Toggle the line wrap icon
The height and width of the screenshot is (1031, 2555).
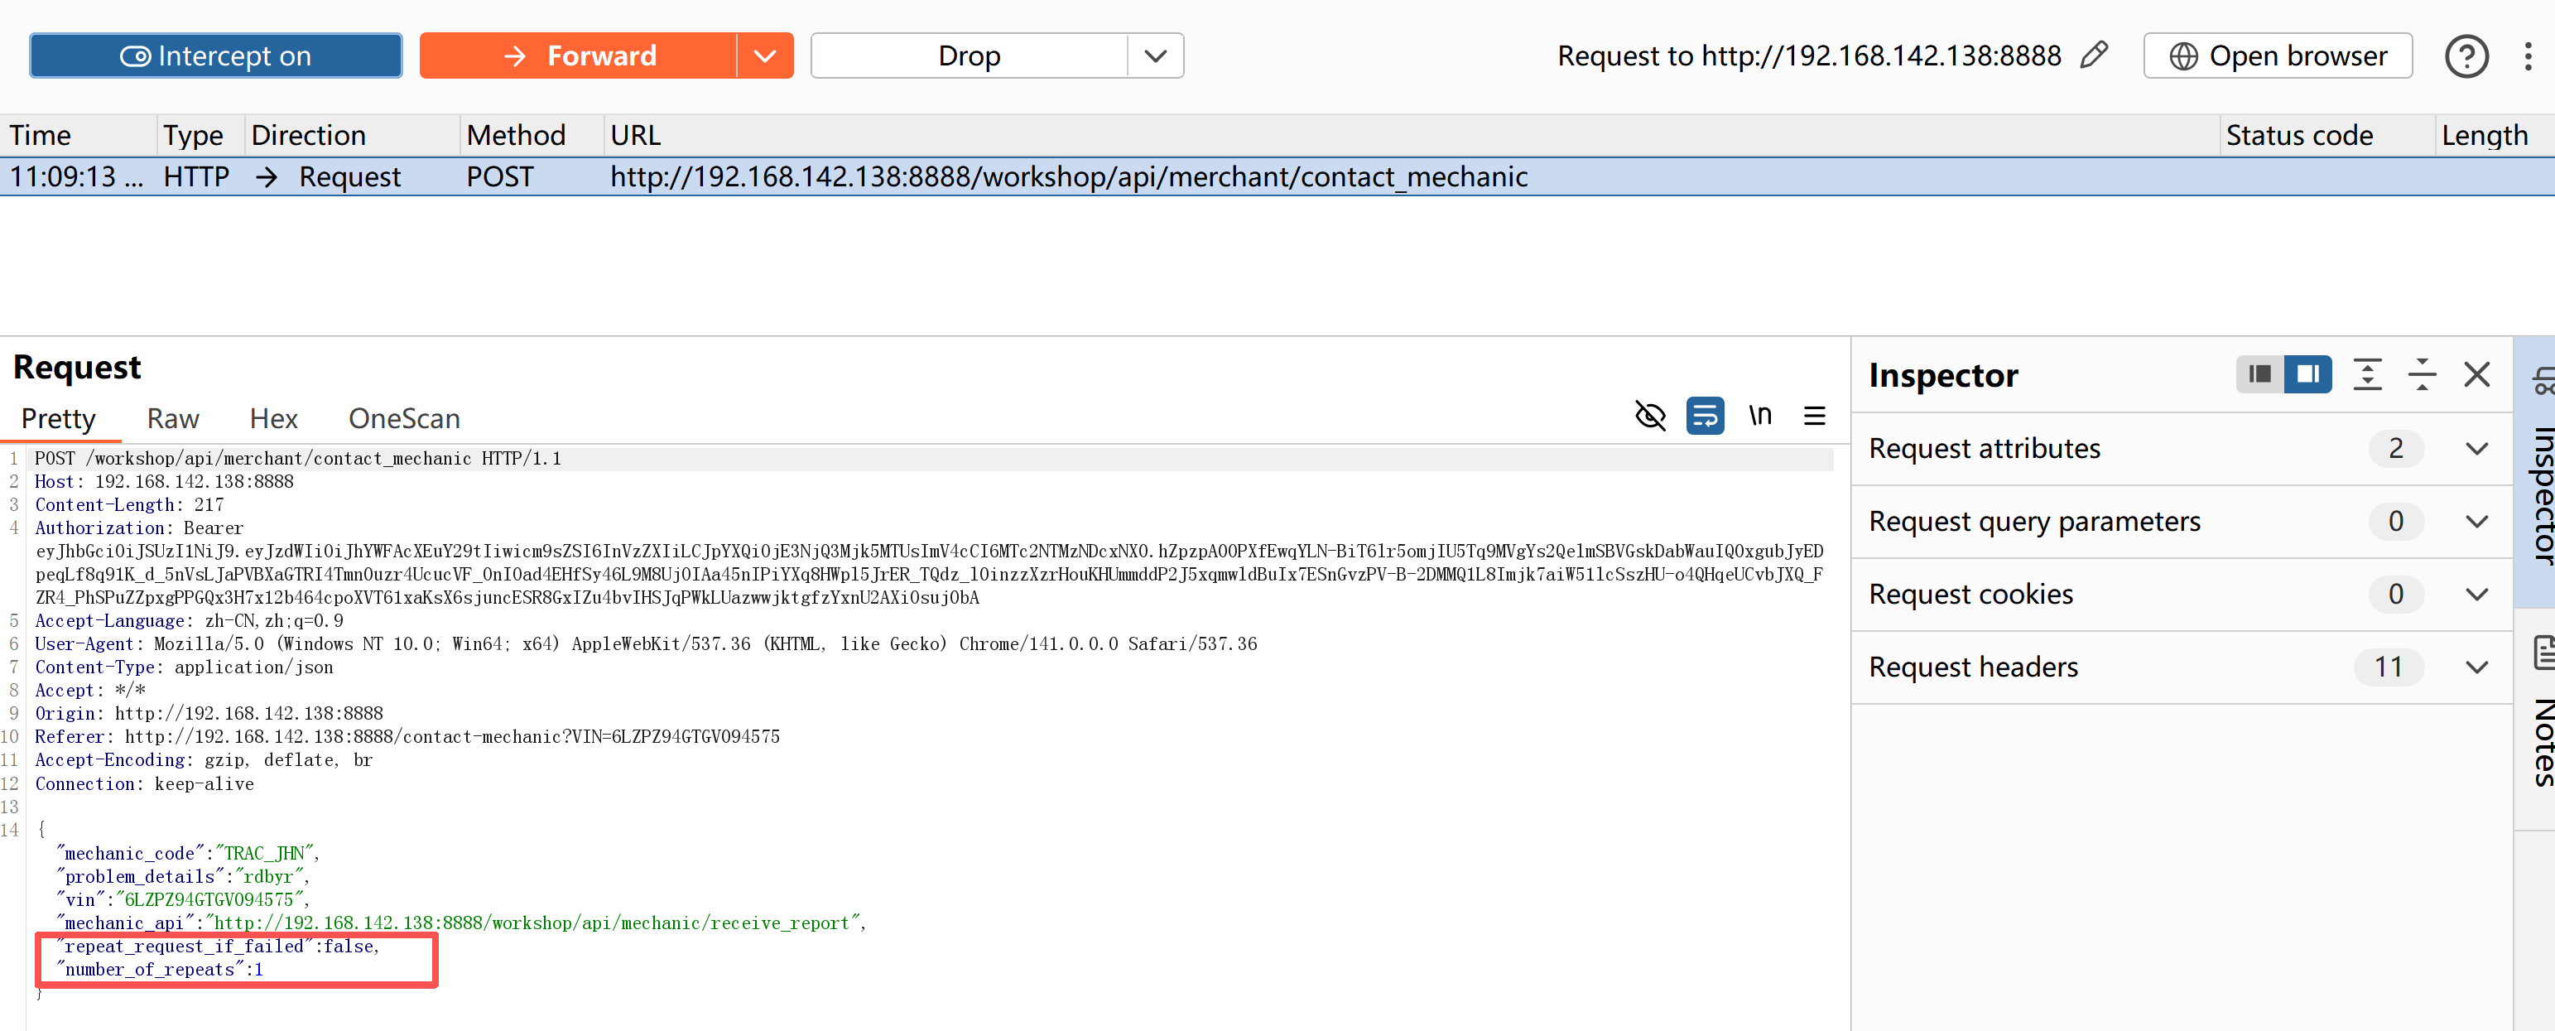(x=1705, y=416)
